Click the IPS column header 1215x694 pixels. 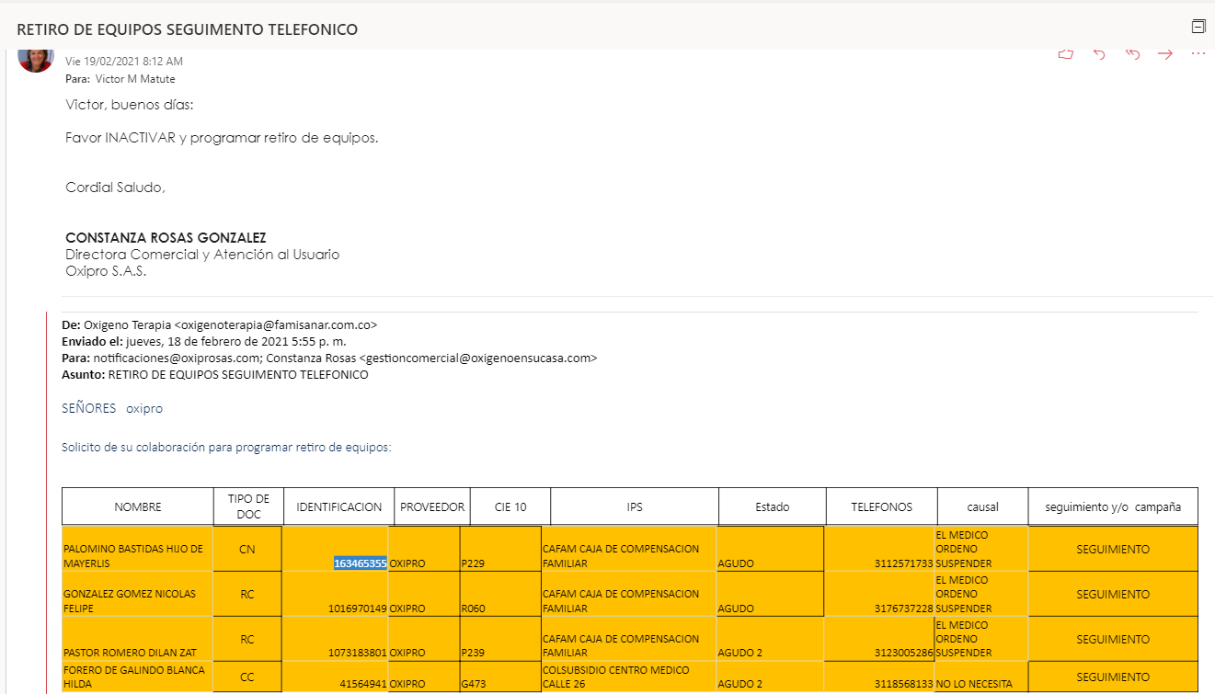(x=635, y=506)
